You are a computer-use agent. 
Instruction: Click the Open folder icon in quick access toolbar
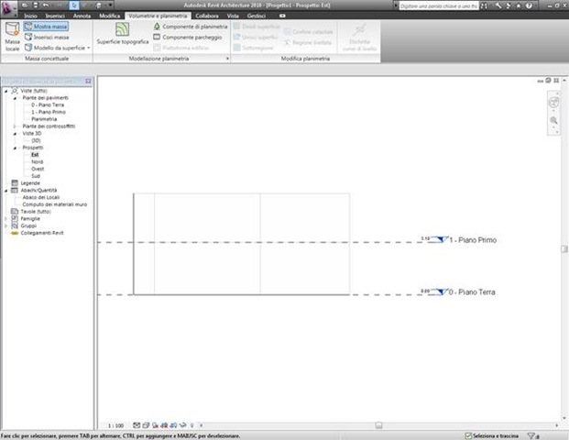coord(25,5)
